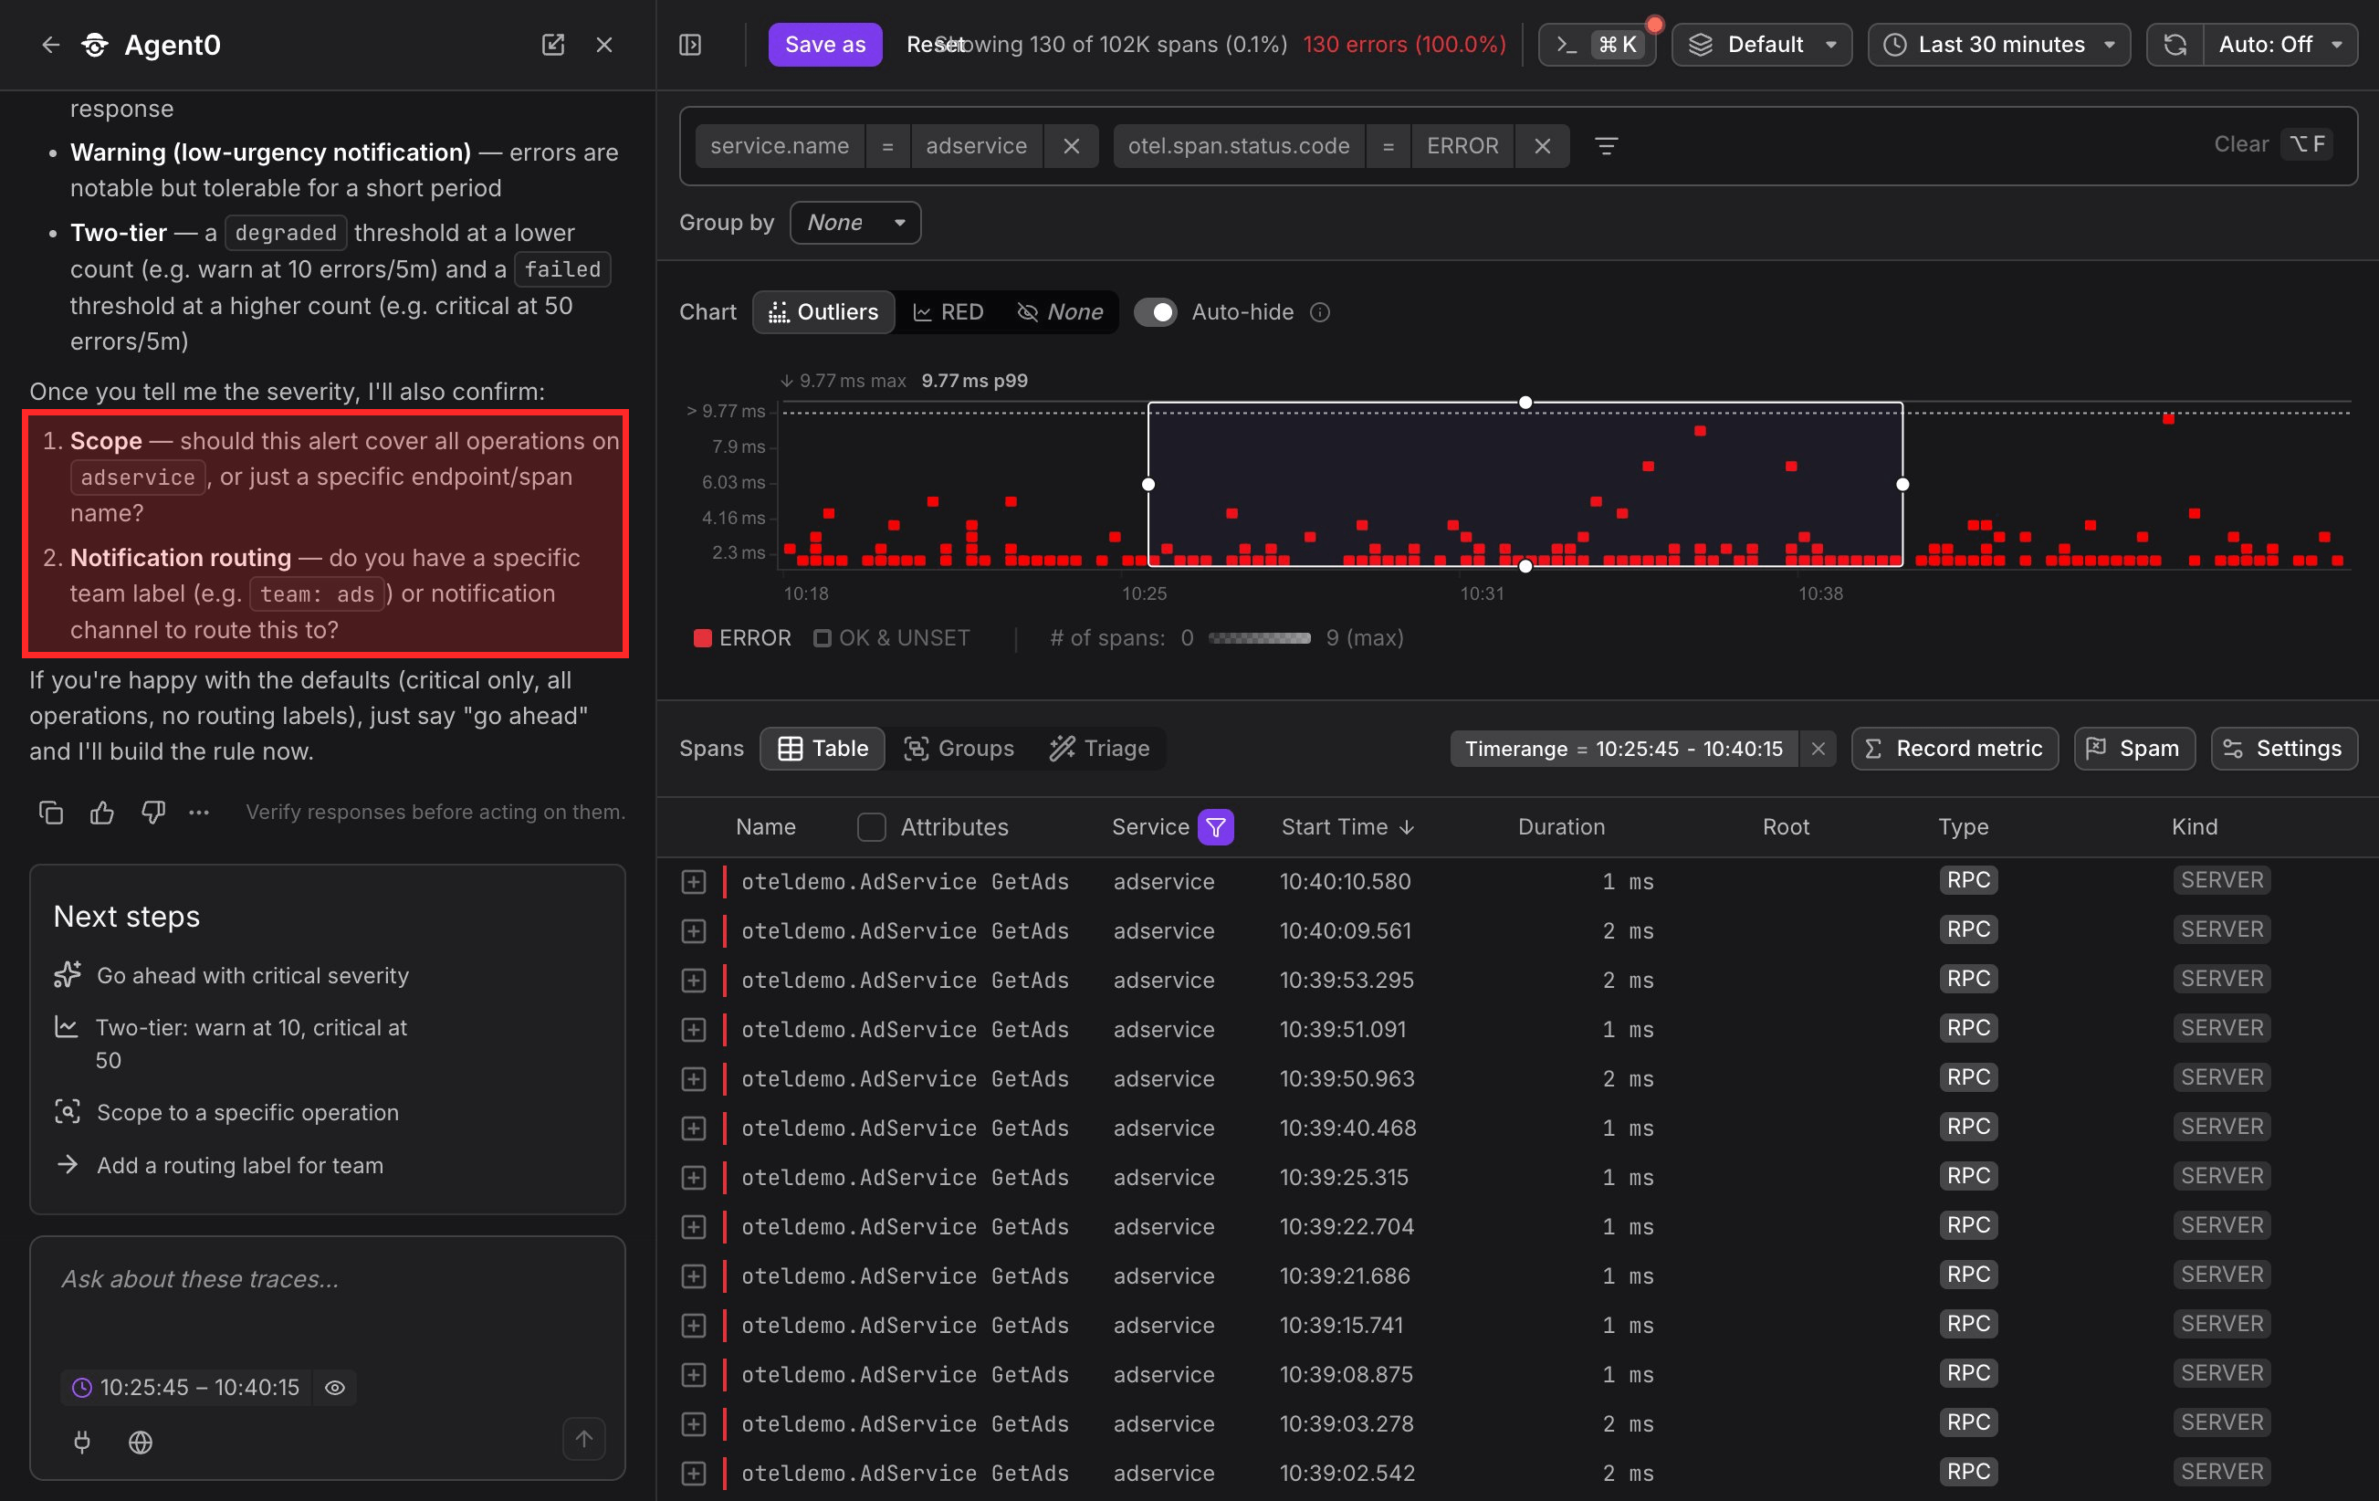Open the command palette ⌘K button
The height and width of the screenshot is (1501, 2379).
1597,45
